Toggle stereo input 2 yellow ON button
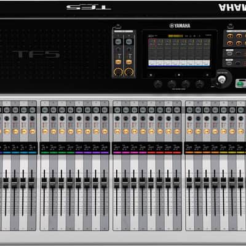This screenshot has width=246, height=246. pyautogui.click(x=129, y=62)
